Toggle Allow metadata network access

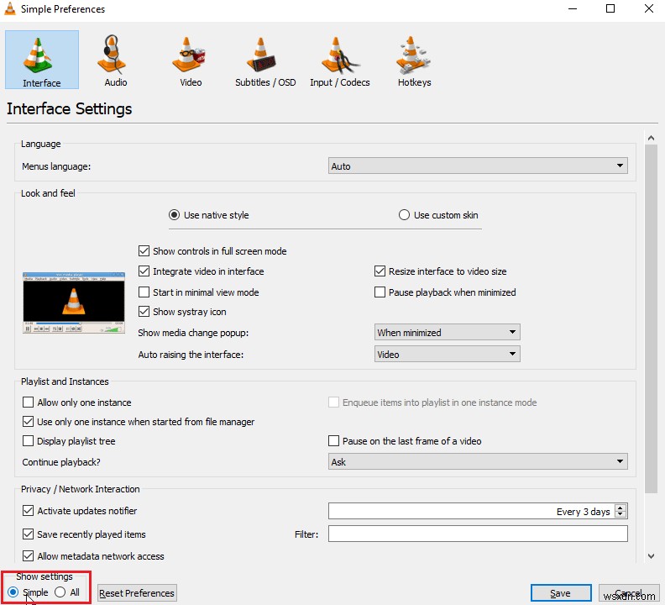point(93,556)
